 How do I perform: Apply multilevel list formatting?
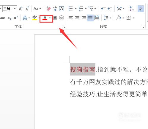pyautogui.click(x=91, y=9)
